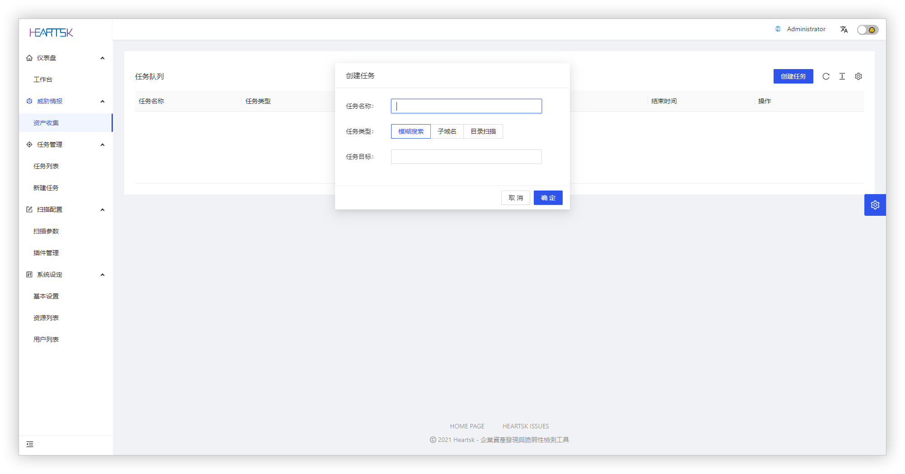Open 插件管理 menu item

pyautogui.click(x=66, y=253)
